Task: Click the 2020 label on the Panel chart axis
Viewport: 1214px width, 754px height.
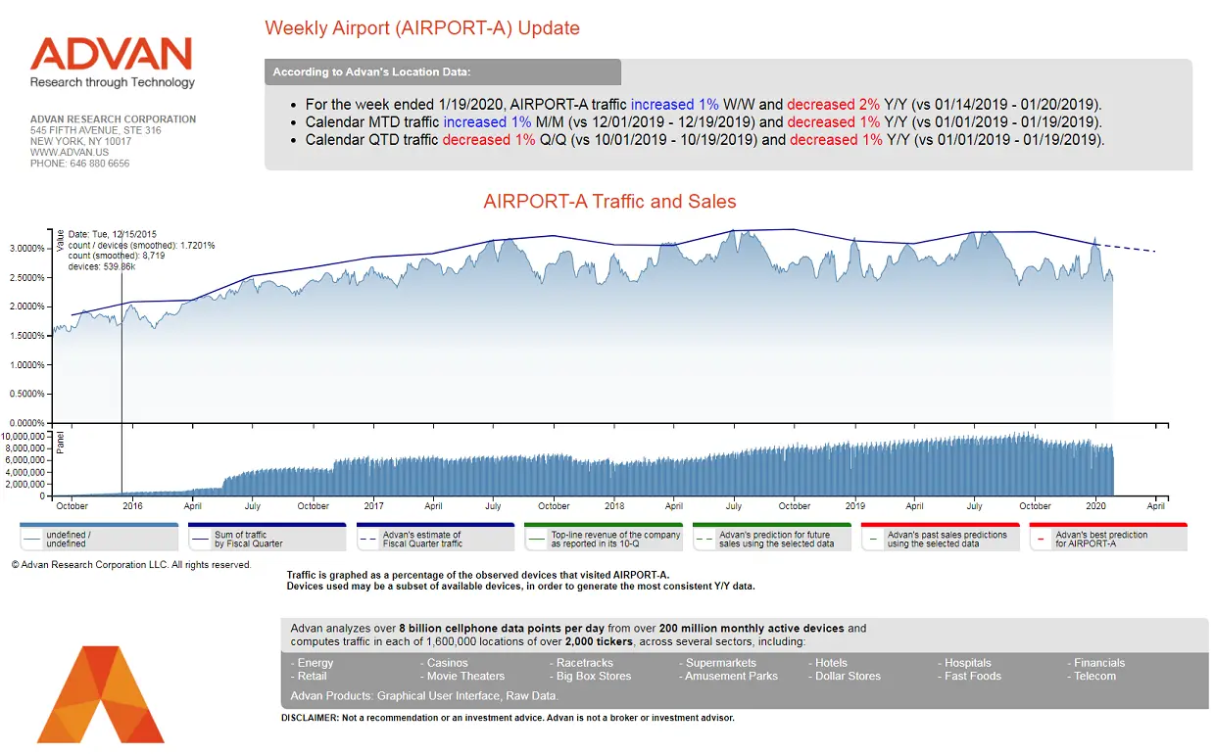Action: click(x=1095, y=507)
